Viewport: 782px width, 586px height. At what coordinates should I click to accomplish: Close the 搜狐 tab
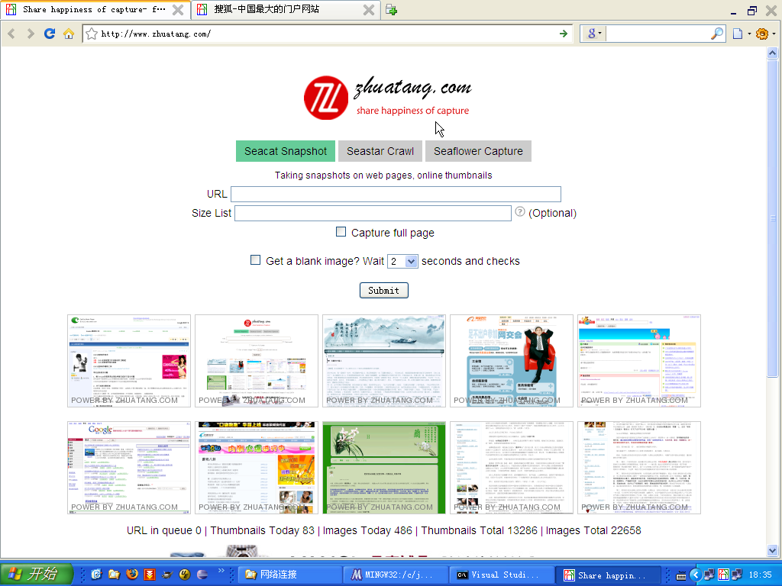tap(369, 9)
